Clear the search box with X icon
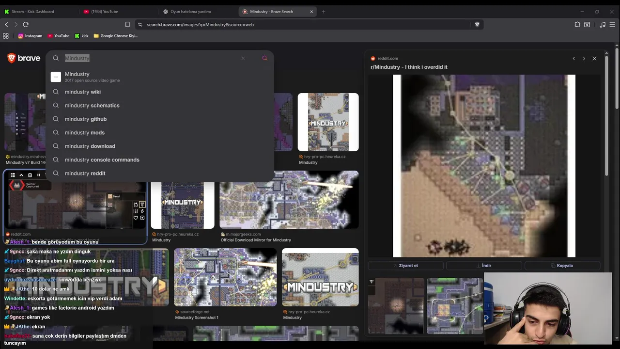The image size is (620, 349). (x=243, y=58)
